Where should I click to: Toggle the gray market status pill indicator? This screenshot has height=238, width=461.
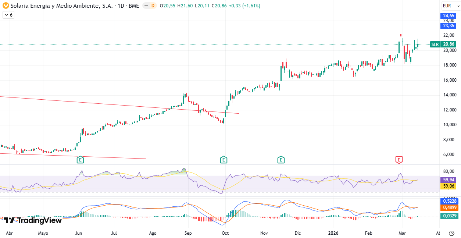pos(146,6)
